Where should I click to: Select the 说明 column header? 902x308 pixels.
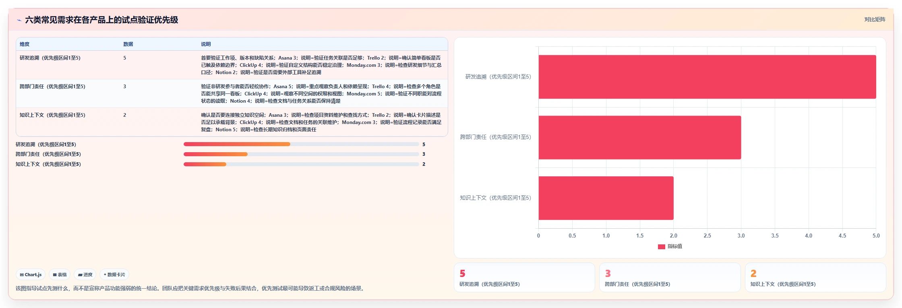coord(206,44)
